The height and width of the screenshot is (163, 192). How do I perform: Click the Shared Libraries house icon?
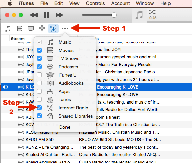coord(50,116)
